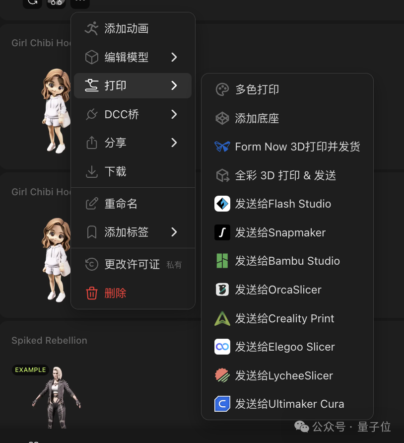Click the green Creality Print logo
This screenshot has width=404, height=443.
pos(222,318)
